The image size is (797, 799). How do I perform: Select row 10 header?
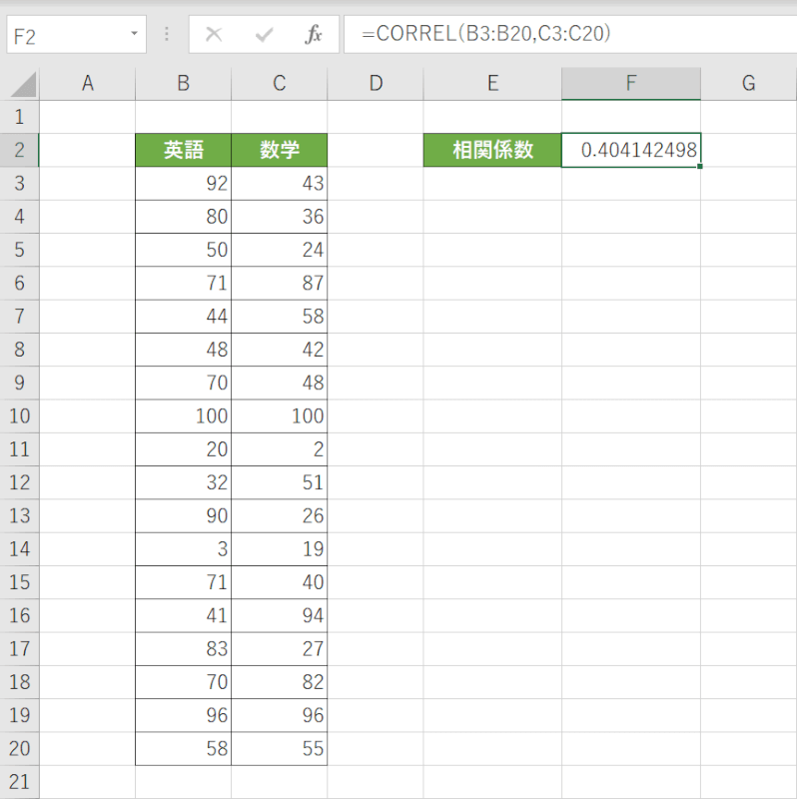coord(20,416)
